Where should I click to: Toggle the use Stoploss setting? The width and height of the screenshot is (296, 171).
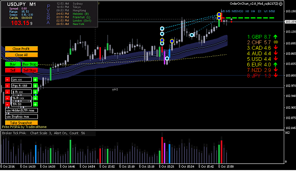[x=21, y=117]
